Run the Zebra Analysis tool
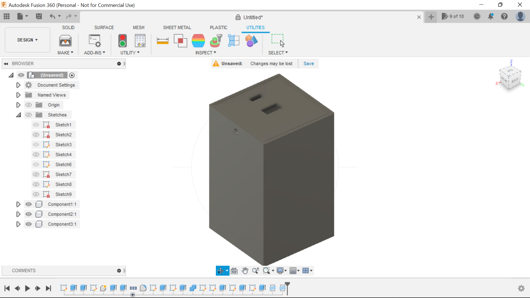This screenshot has height=298, width=530. coord(198,41)
